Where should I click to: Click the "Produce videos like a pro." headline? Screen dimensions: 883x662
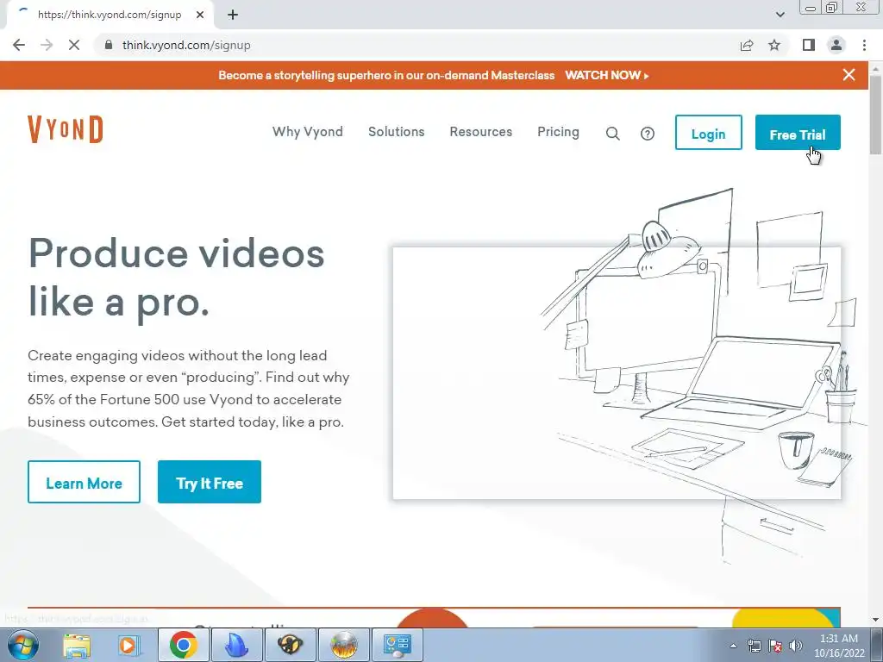(176, 278)
